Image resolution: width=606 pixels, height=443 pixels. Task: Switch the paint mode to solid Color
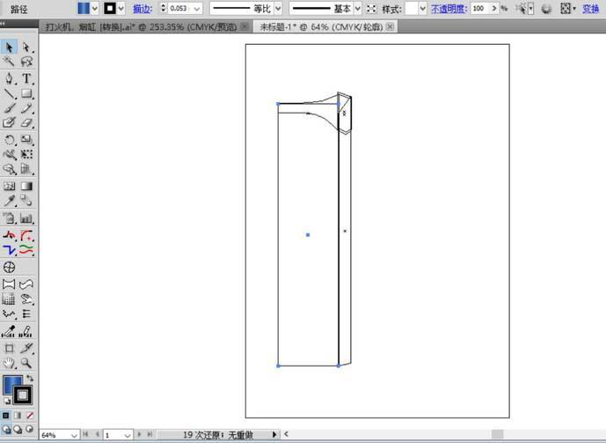pyautogui.click(x=6, y=415)
